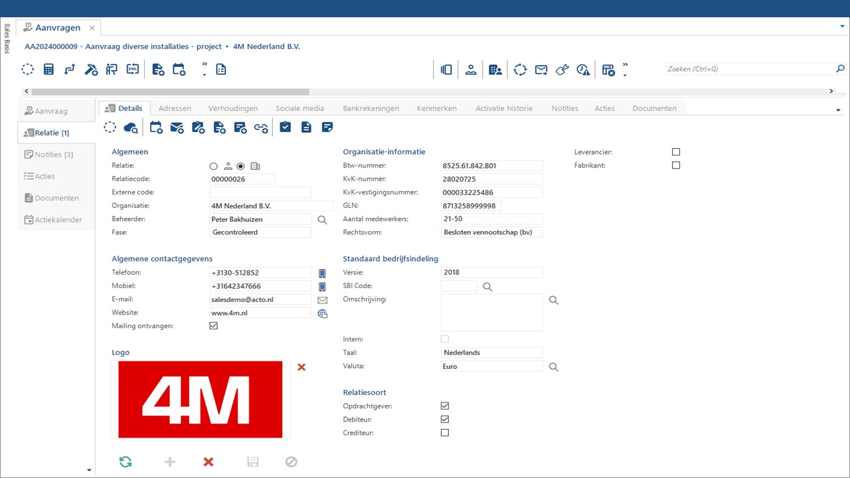This screenshot has height=478, width=850.
Task: Select the organisation Relatie radio button
Action: (240, 166)
